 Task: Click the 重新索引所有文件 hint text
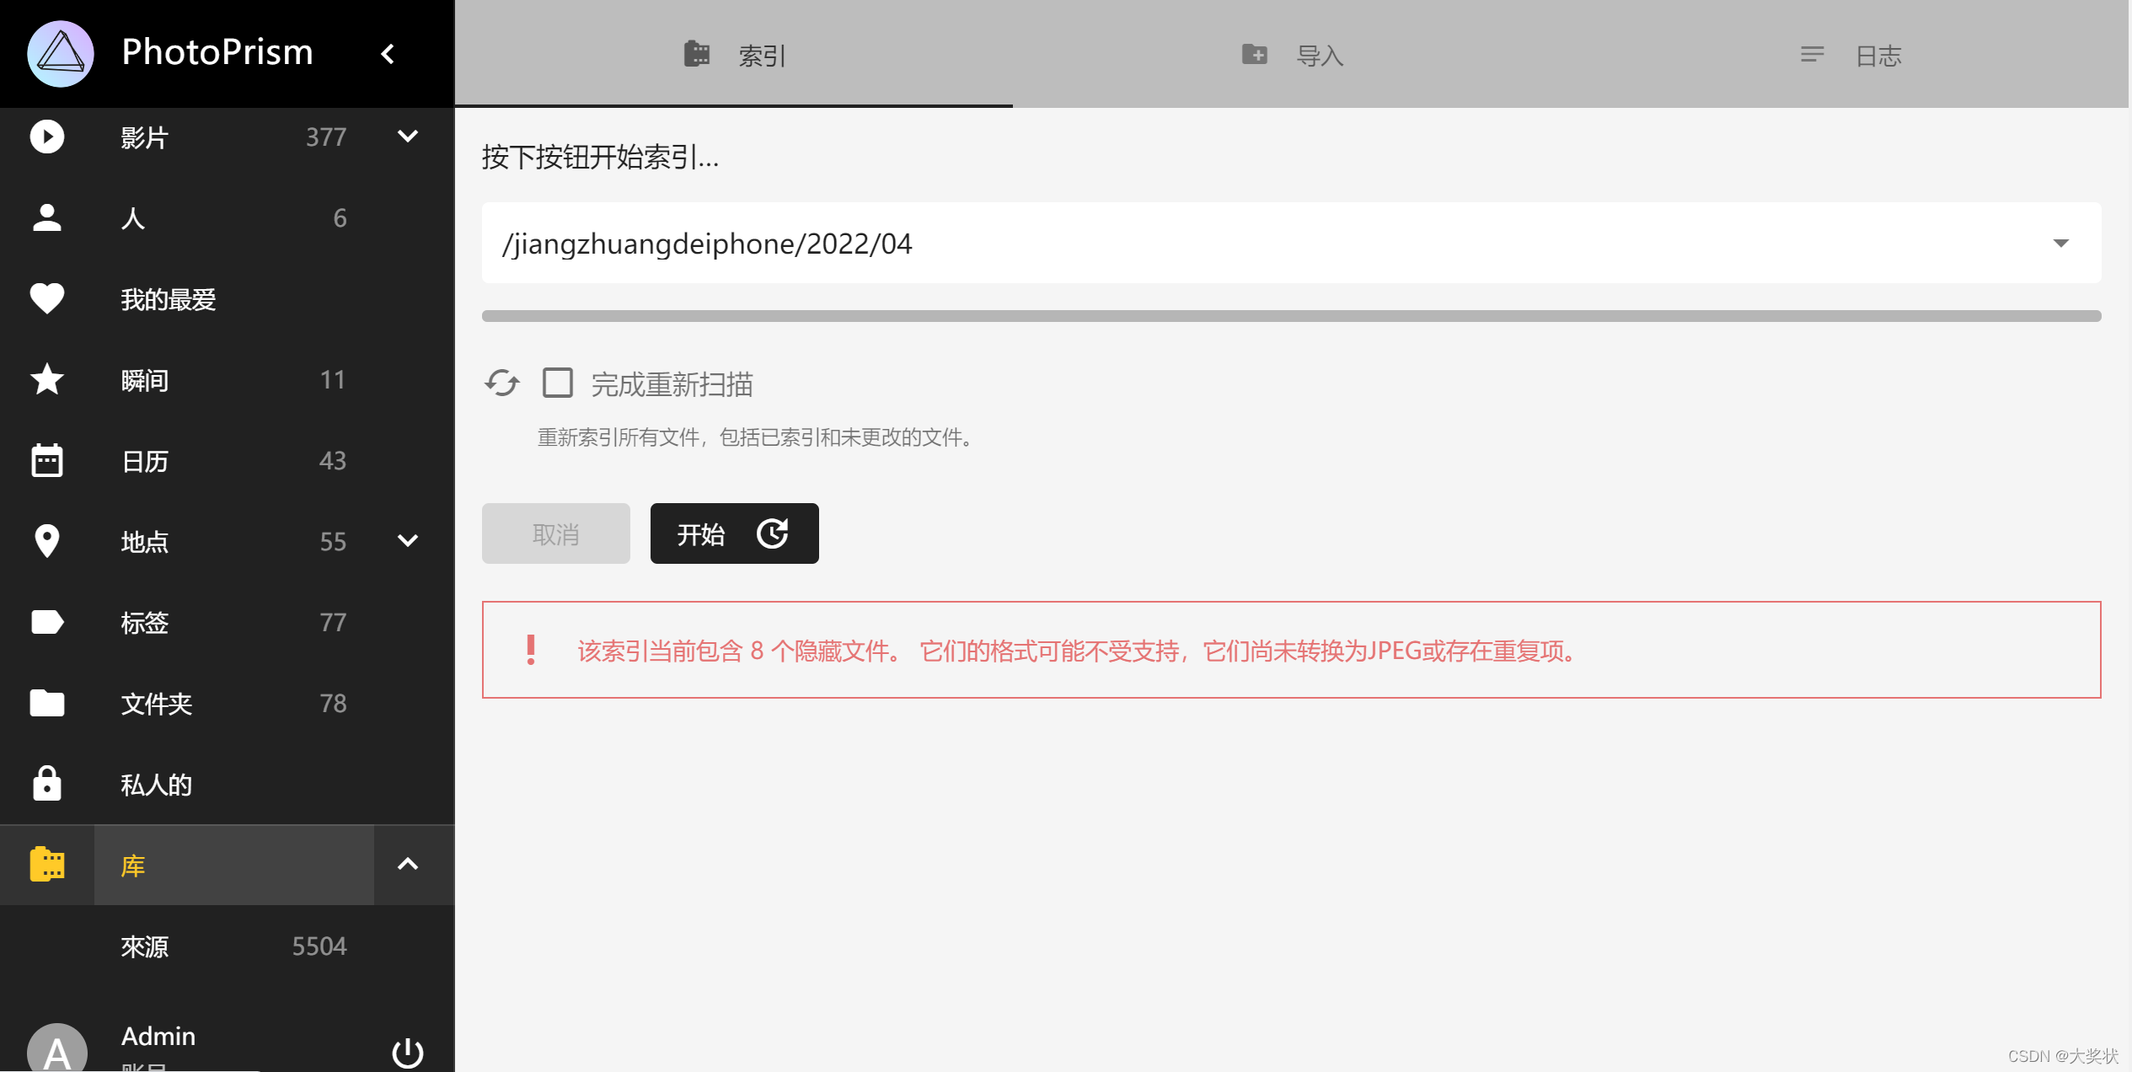(x=758, y=437)
